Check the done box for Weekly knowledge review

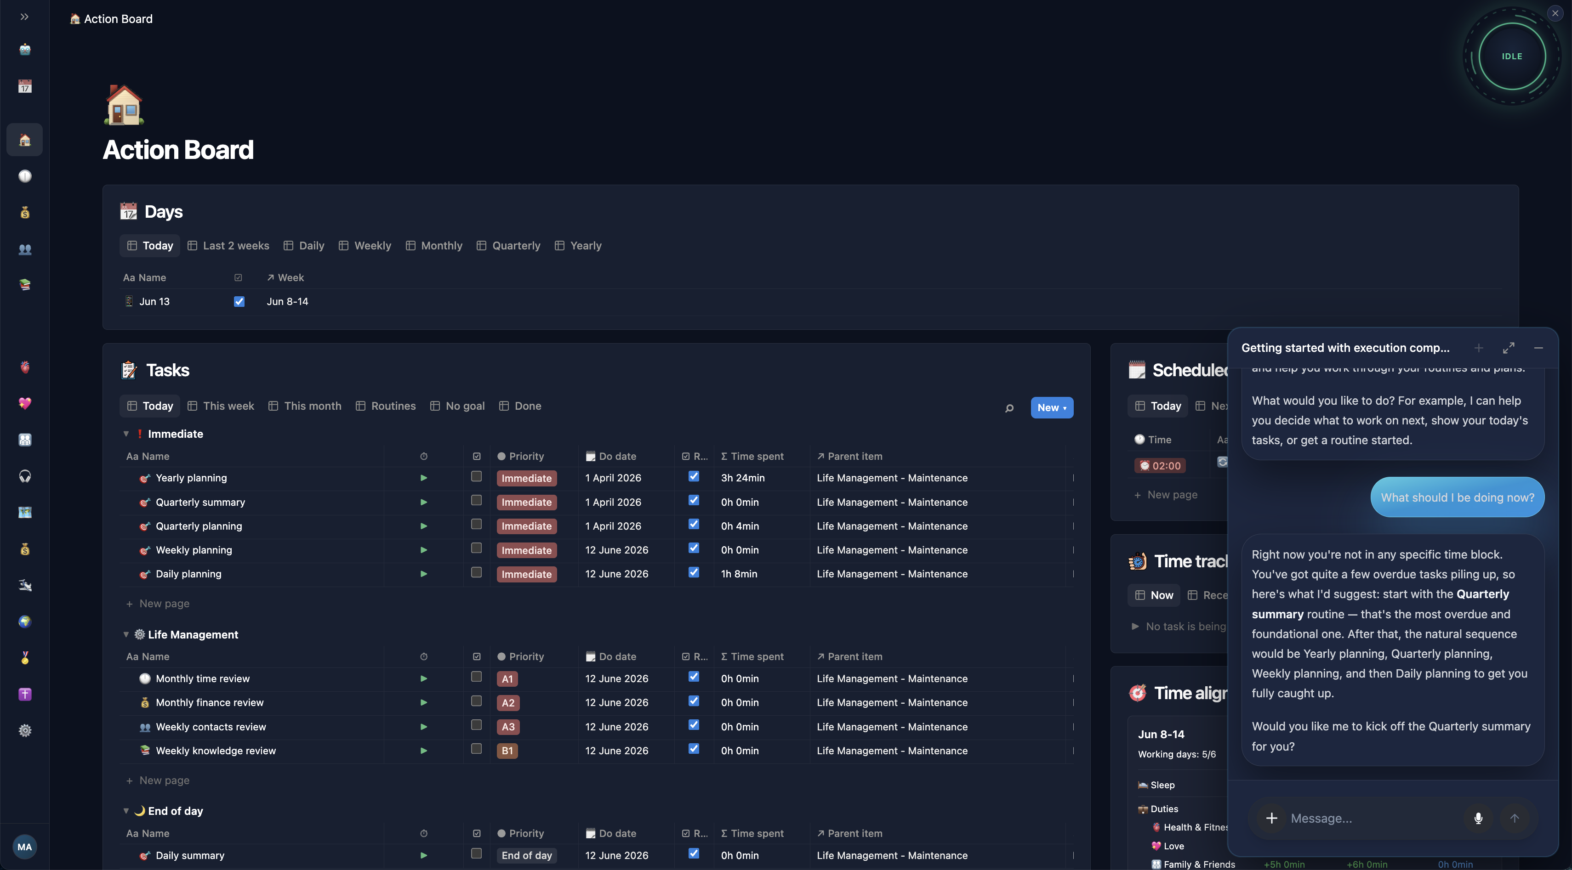tap(477, 749)
